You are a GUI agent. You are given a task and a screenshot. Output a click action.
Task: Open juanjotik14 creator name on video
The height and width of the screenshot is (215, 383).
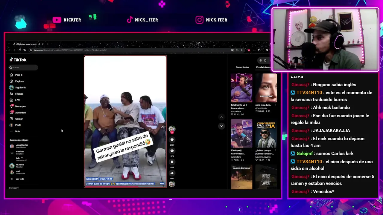(x=93, y=179)
